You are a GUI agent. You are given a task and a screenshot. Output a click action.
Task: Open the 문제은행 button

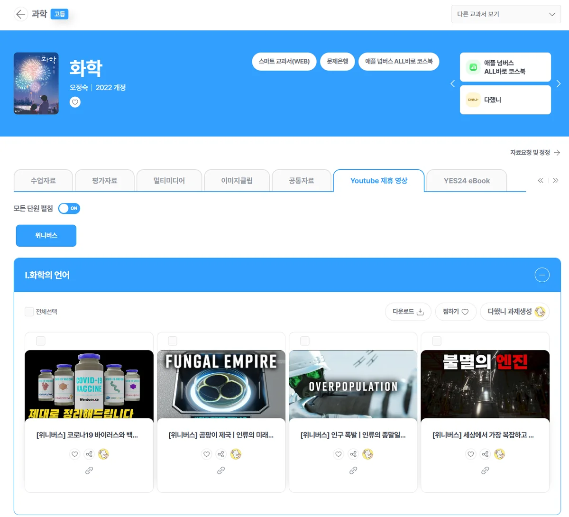pos(338,62)
